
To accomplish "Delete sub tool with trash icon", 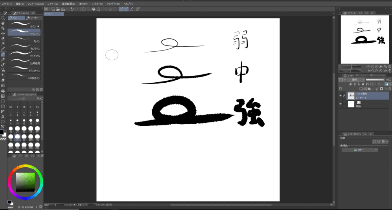I will [x=41, y=89].
